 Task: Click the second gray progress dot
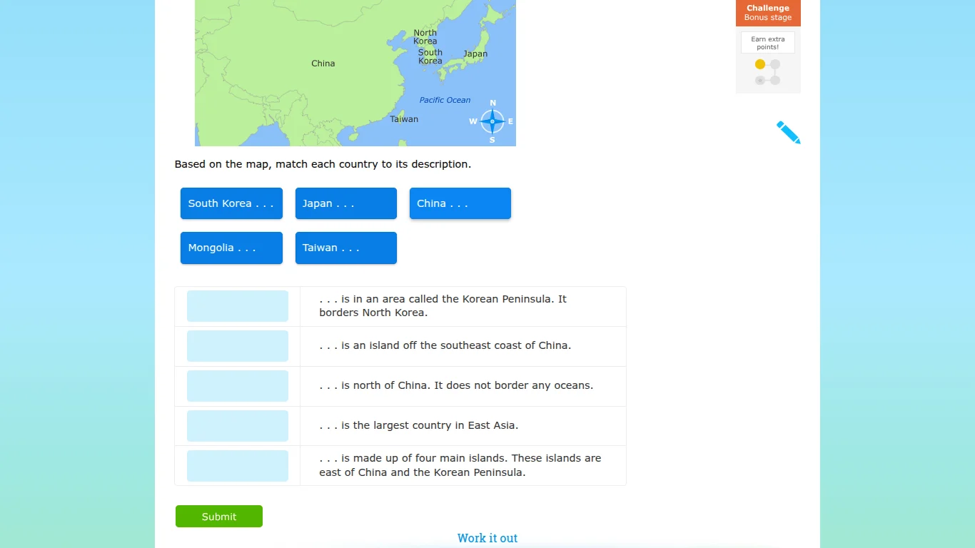point(760,79)
